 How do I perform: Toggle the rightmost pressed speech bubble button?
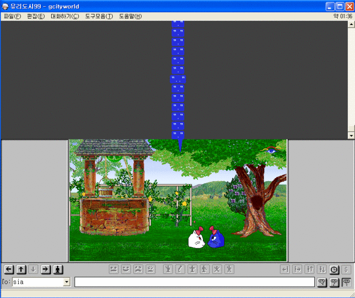tap(346, 282)
